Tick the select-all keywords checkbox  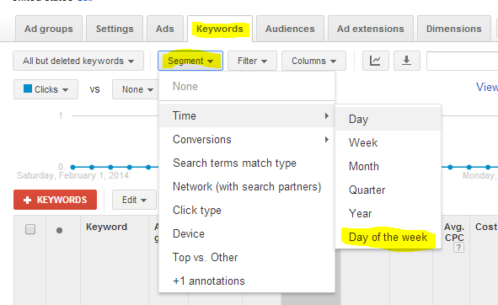tap(30, 229)
